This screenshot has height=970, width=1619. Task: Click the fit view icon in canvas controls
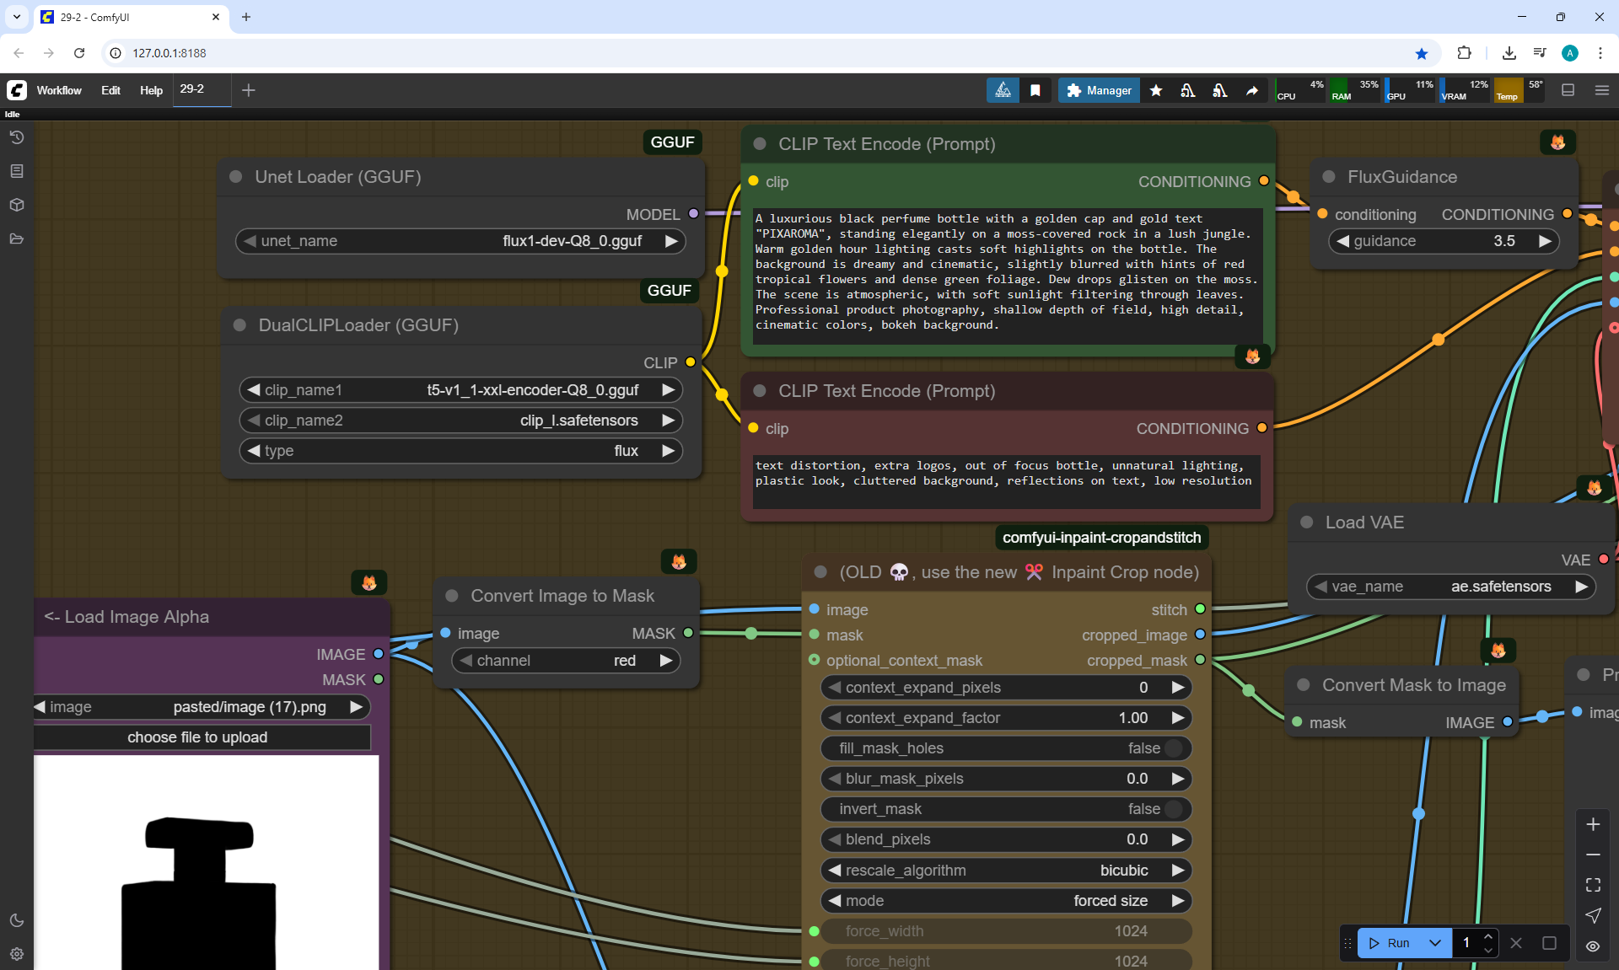[x=1593, y=885]
